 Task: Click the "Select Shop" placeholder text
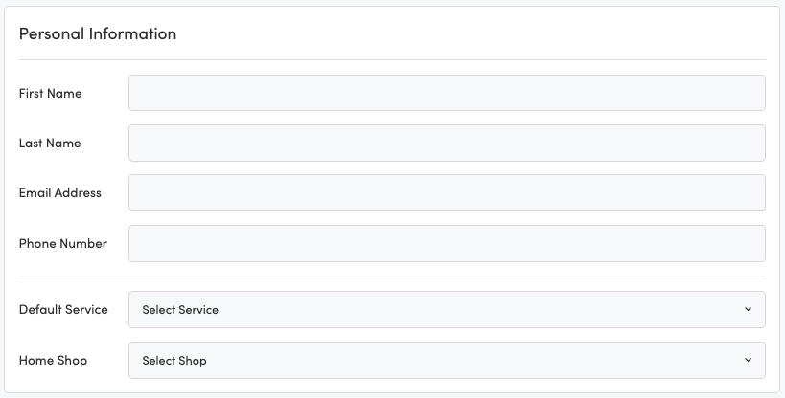coord(174,361)
